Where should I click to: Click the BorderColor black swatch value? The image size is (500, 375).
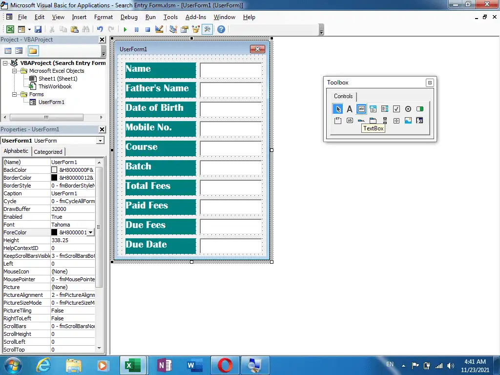click(54, 178)
